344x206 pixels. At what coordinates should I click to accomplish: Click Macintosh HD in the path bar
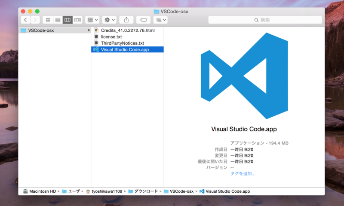[40, 191]
